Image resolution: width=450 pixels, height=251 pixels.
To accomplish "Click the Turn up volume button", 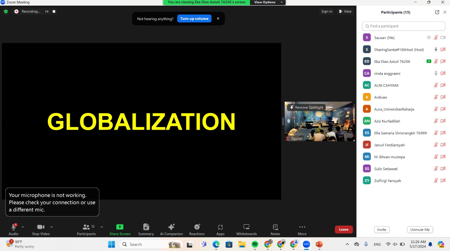I will [x=194, y=19].
